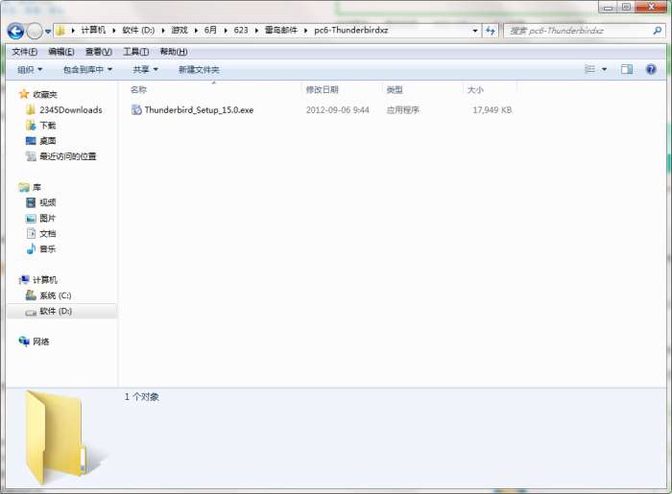Screen dimensions: 672x494
Task: Click 6月 in the address path
Action: [210, 30]
